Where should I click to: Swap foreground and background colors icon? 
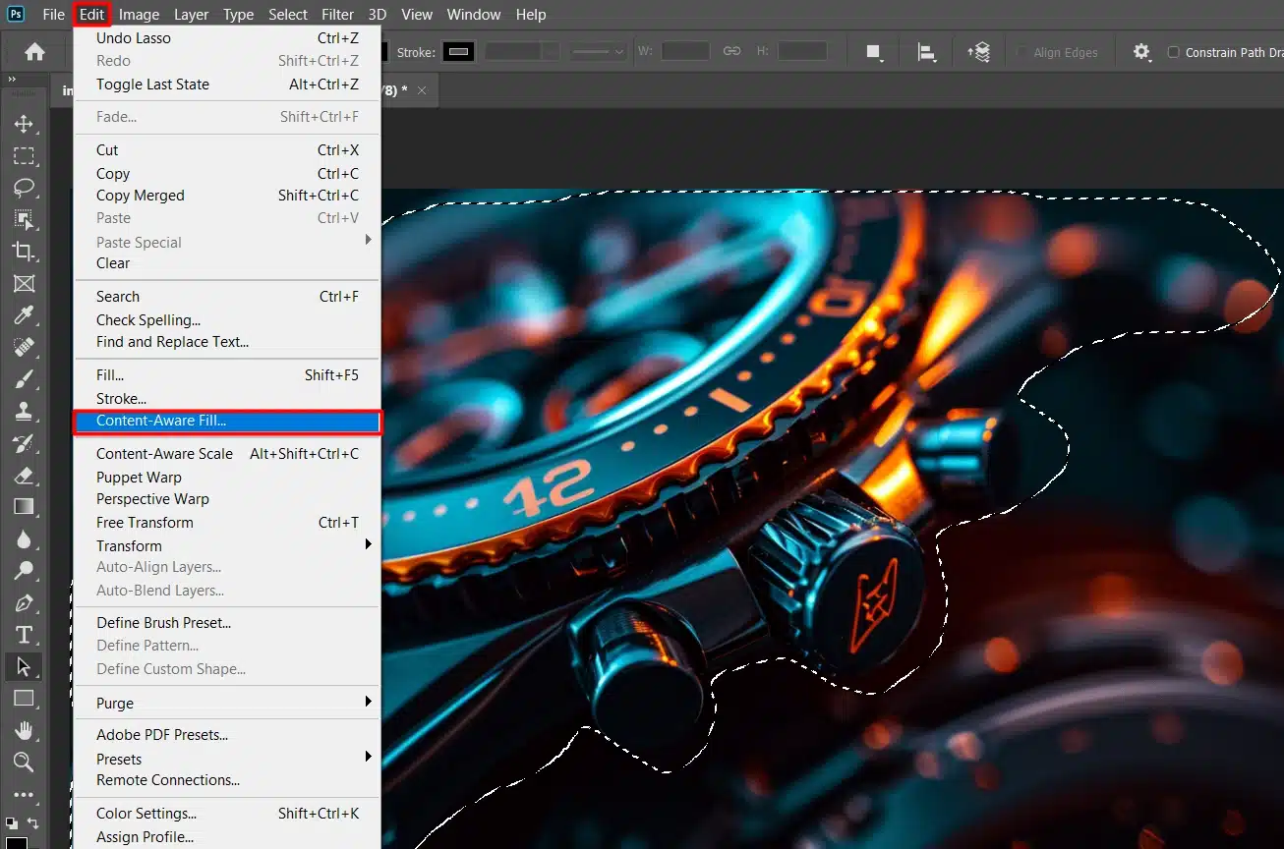[x=32, y=823]
